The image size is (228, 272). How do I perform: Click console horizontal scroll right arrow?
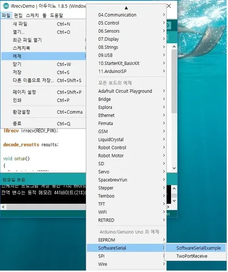coord(168,207)
